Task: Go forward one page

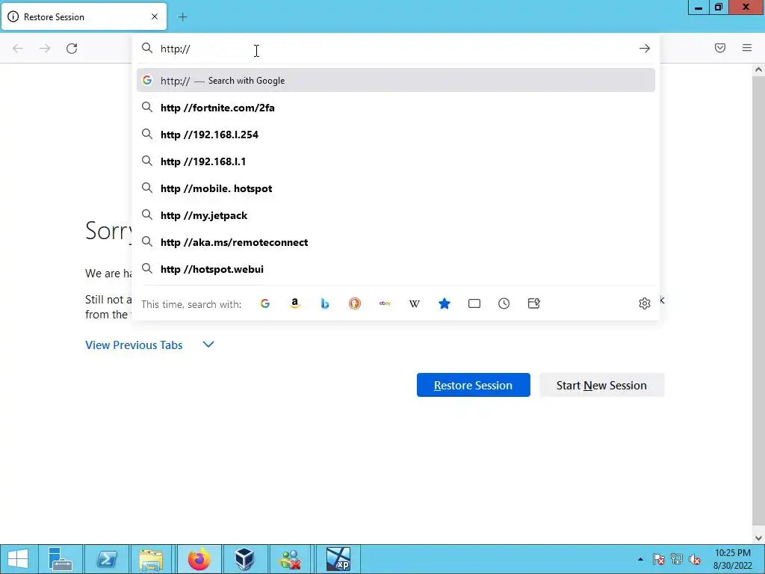Action: [45, 49]
